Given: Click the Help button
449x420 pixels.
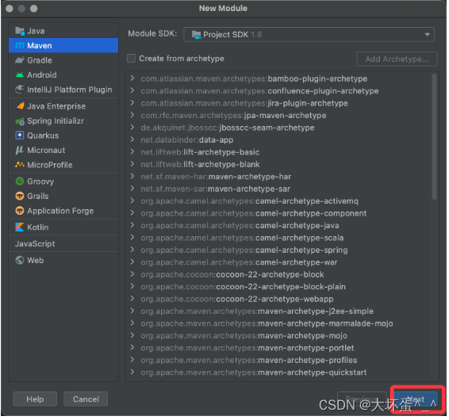Looking at the screenshot, I should (35, 399).
